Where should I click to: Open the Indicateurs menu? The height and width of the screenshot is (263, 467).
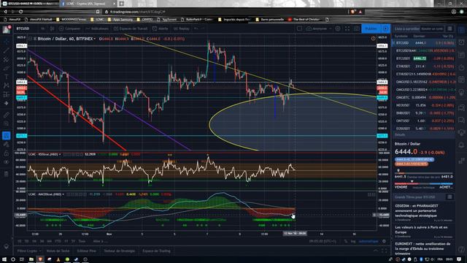click(97, 28)
